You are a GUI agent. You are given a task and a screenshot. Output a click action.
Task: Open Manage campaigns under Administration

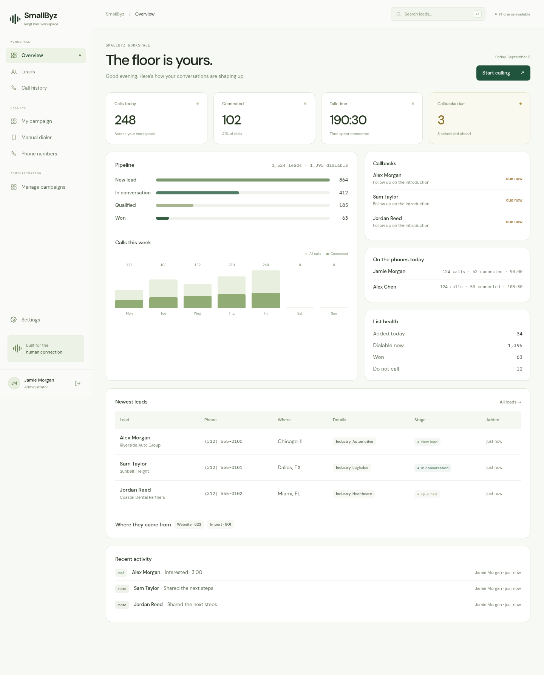46,187
